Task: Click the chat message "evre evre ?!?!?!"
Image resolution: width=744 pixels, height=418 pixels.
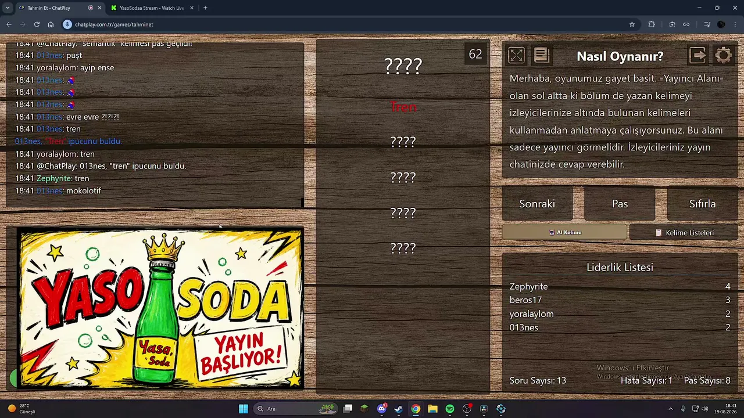Action: (92, 117)
